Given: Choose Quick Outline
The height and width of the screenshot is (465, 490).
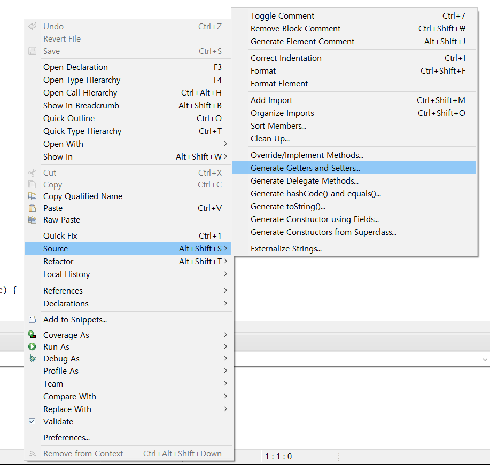Looking at the screenshot, I should click(128, 119).
